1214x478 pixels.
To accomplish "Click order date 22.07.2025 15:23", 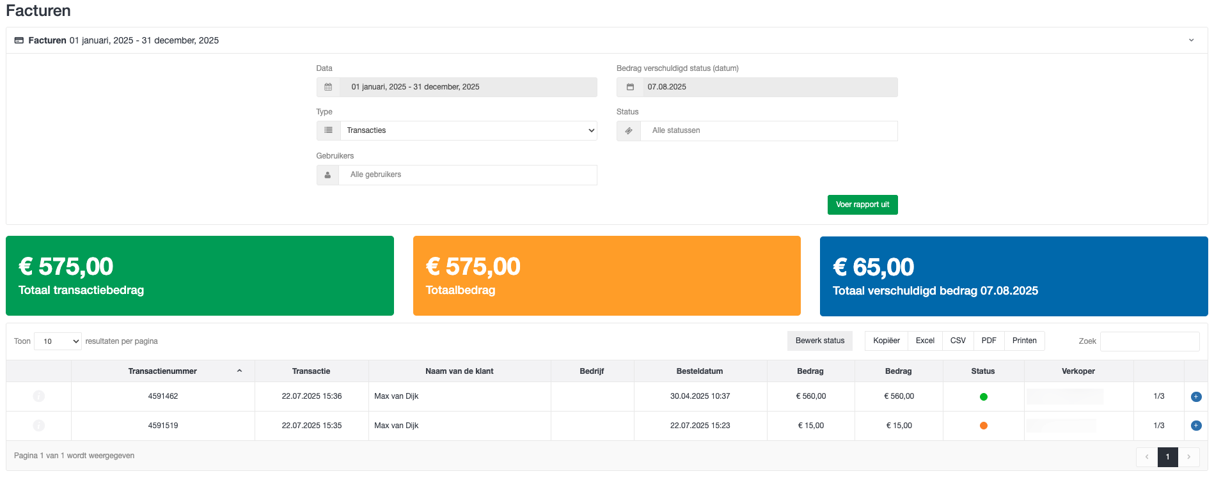I will pyautogui.click(x=700, y=426).
